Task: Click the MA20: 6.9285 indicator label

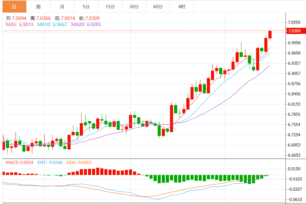Action: [86, 24]
